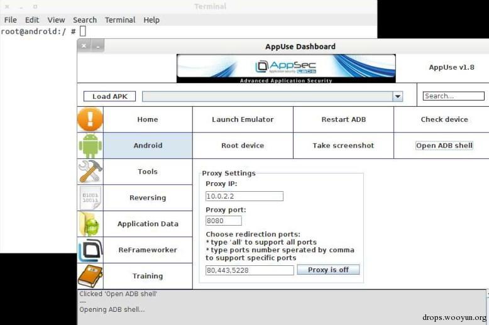The height and width of the screenshot is (325, 489).
Task: Minimize the AppUse Dashboard window
Action: [x=98, y=46]
